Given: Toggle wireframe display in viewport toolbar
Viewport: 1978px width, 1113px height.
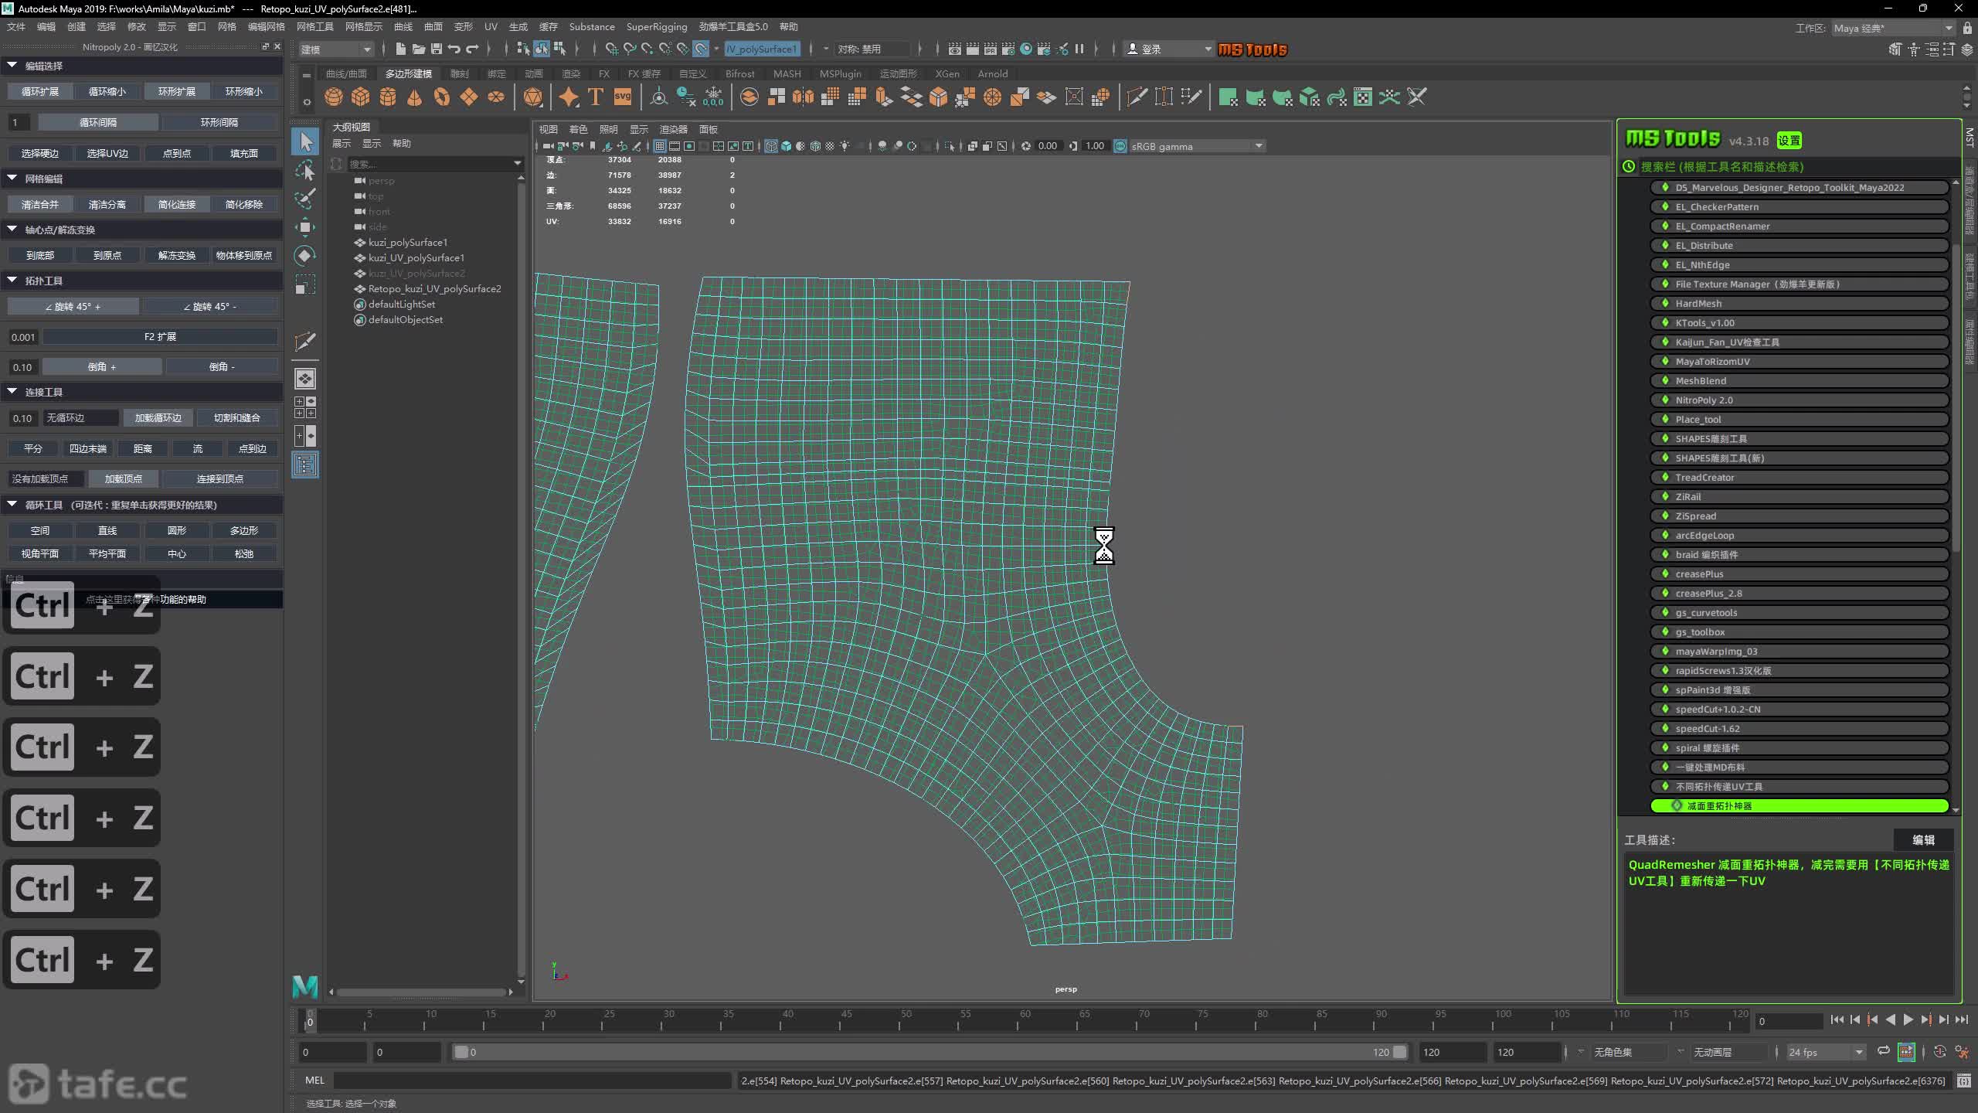Looking at the screenshot, I should coord(771,146).
